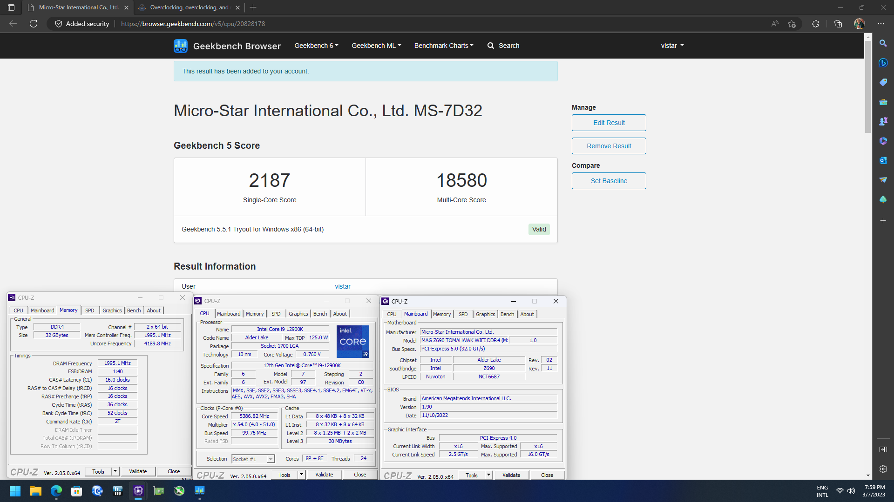The image size is (894, 502).
Task: Open the tools briefcase sidebar icon
Action: click(x=883, y=102)
